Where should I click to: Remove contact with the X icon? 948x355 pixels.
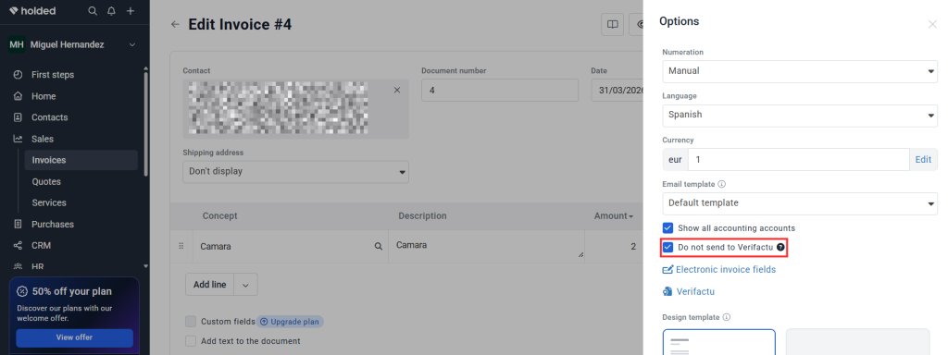click(397, 90)
